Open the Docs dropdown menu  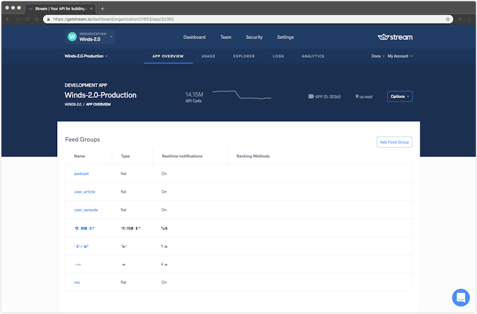(378, 56)
